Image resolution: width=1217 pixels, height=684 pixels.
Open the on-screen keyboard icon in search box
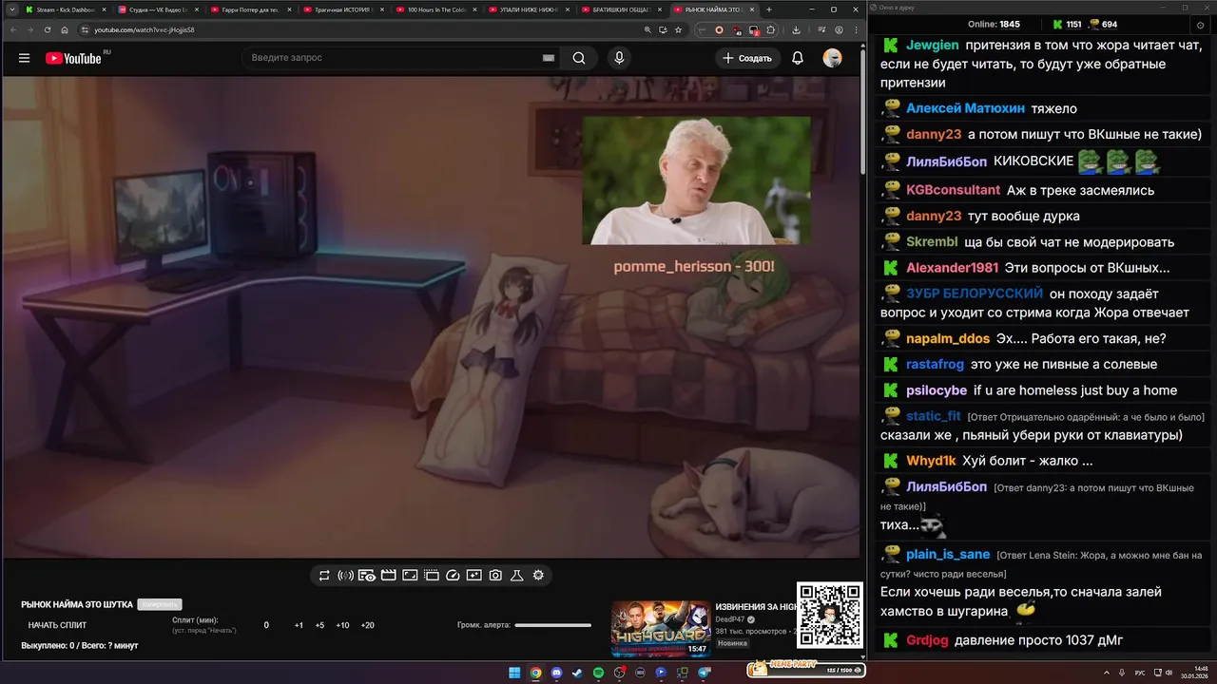548,58
